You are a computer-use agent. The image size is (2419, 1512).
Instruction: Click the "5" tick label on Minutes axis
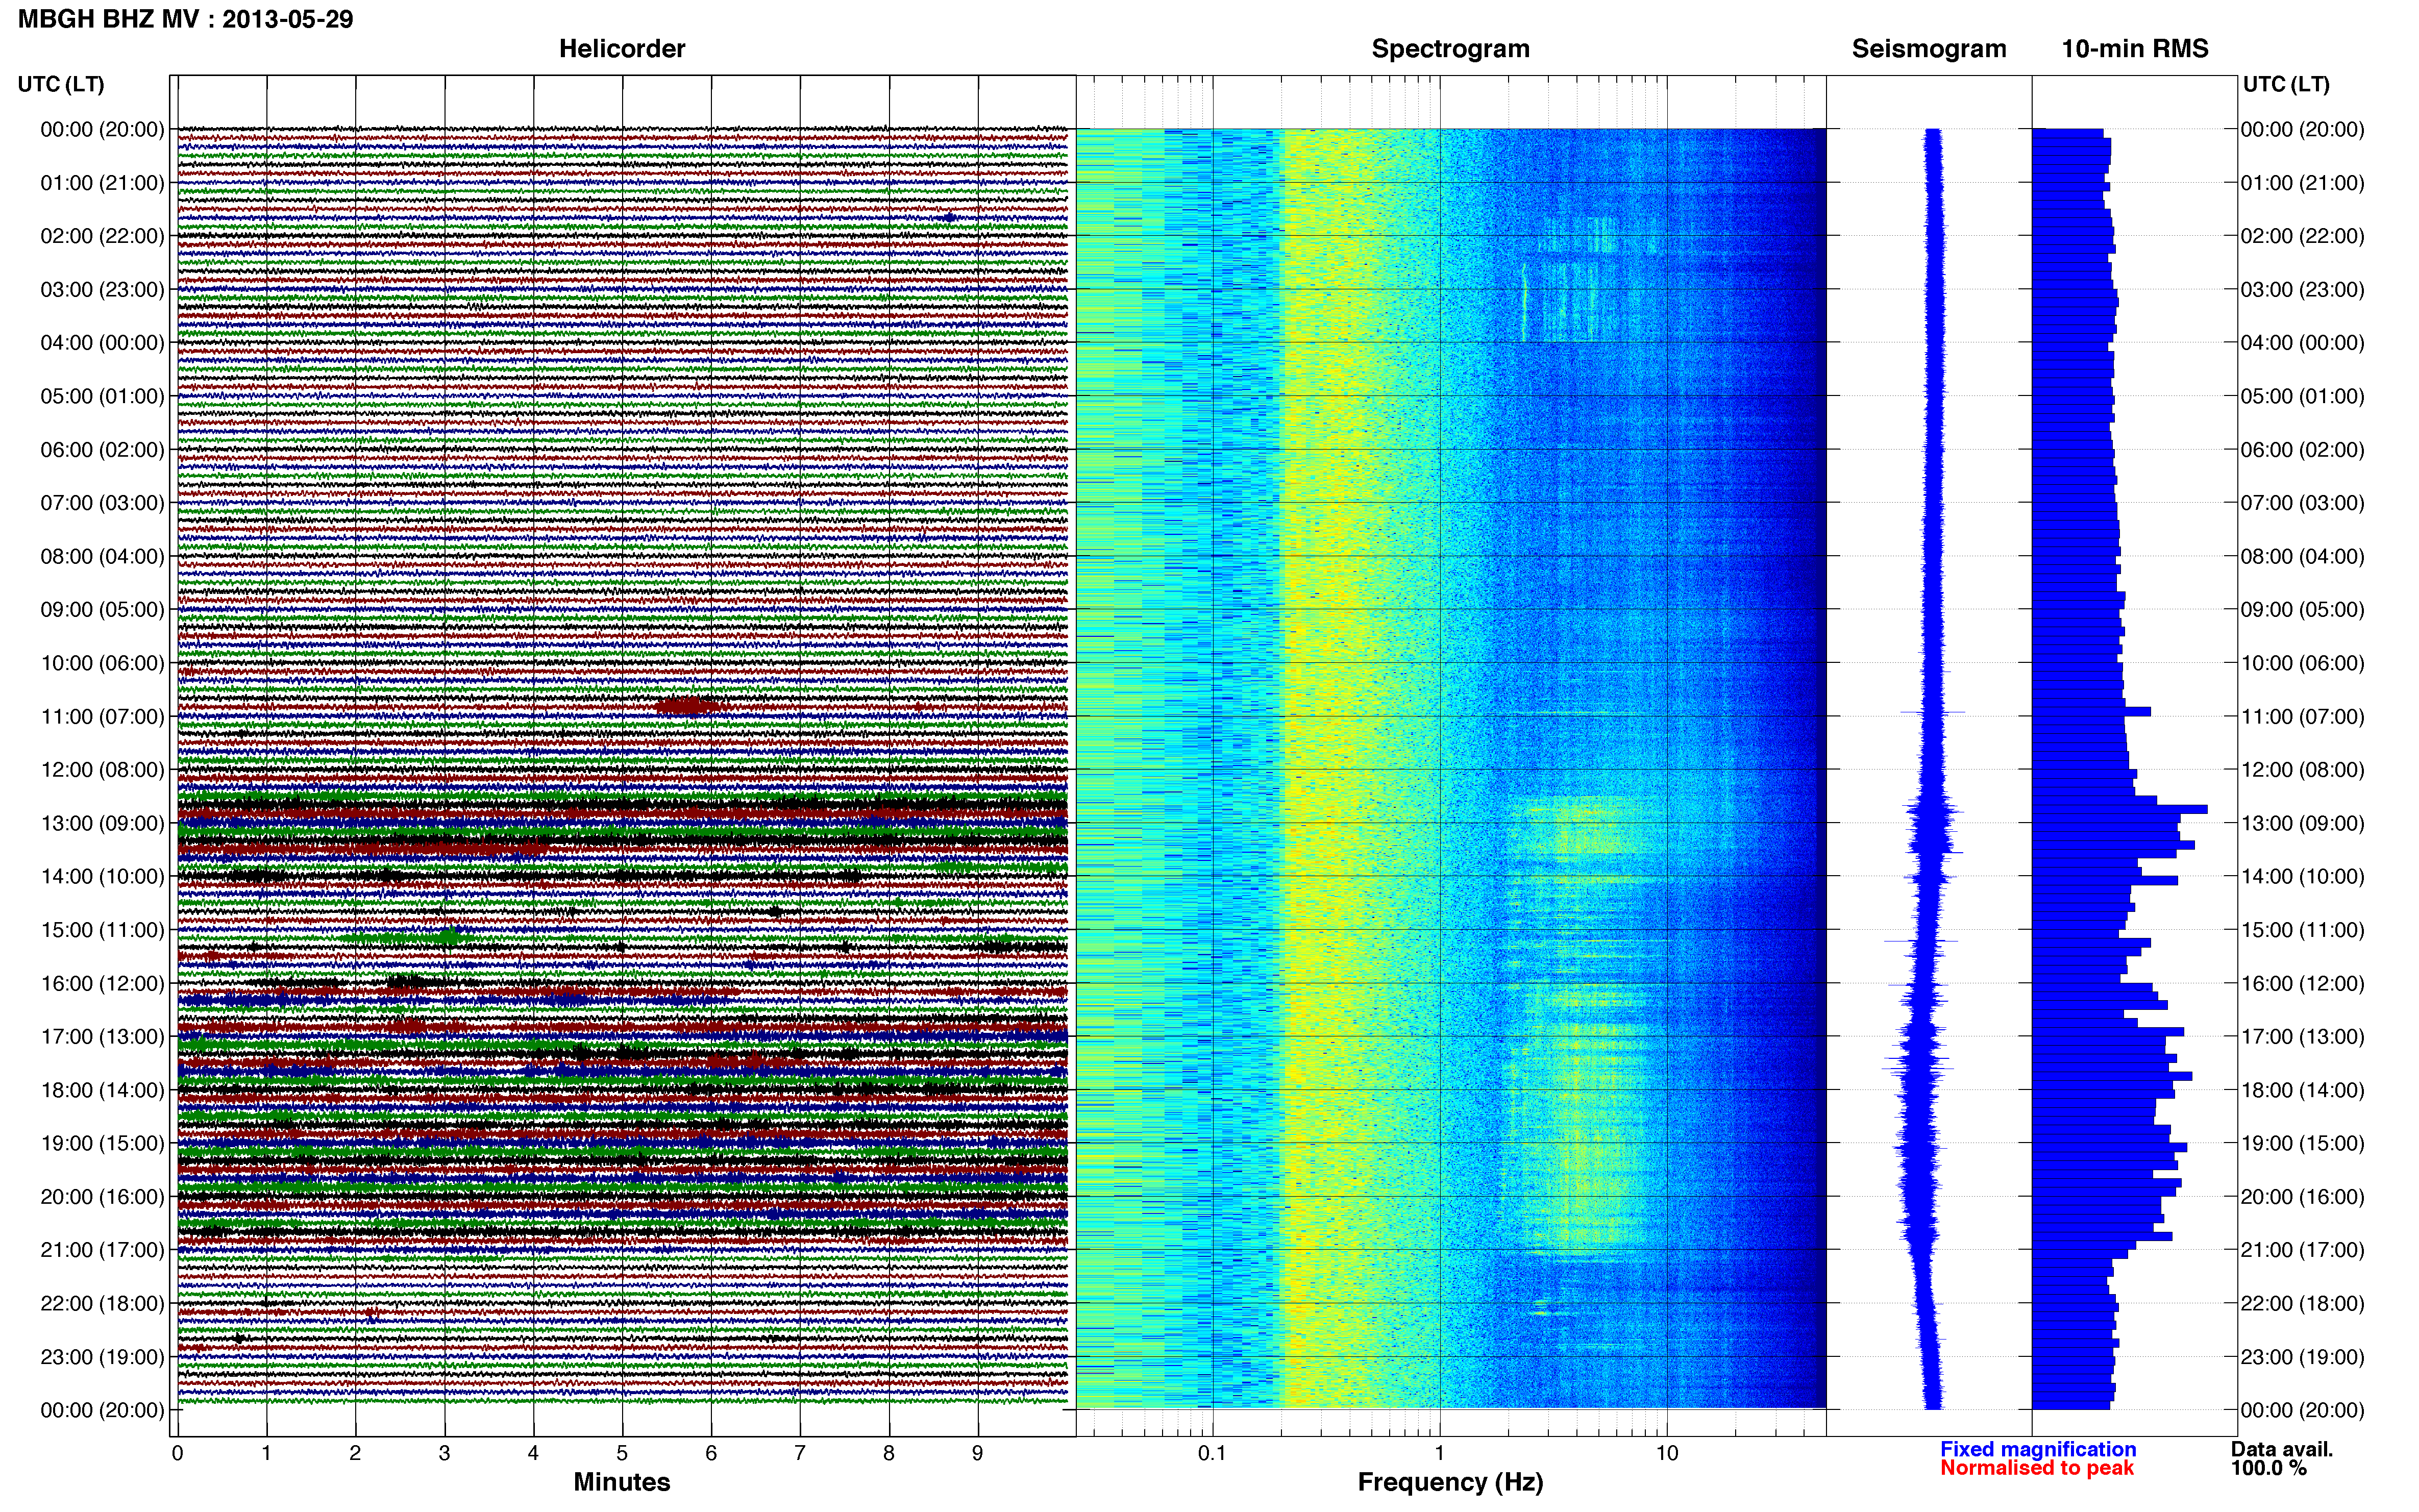(x=622, y=1453)
